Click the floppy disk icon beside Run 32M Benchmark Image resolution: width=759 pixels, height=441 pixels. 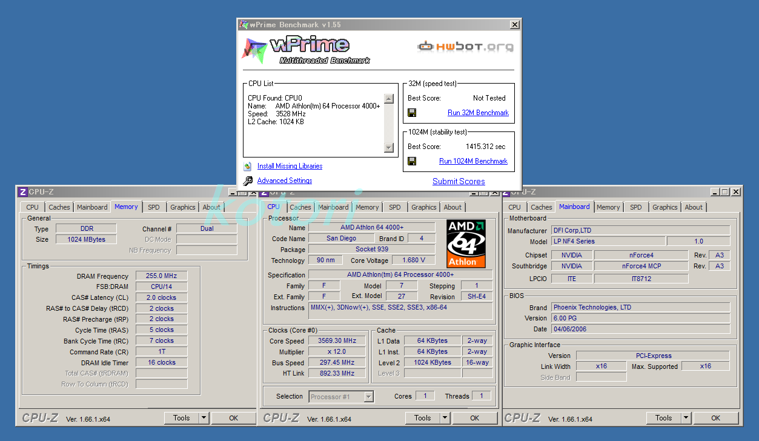click(412, 113)
